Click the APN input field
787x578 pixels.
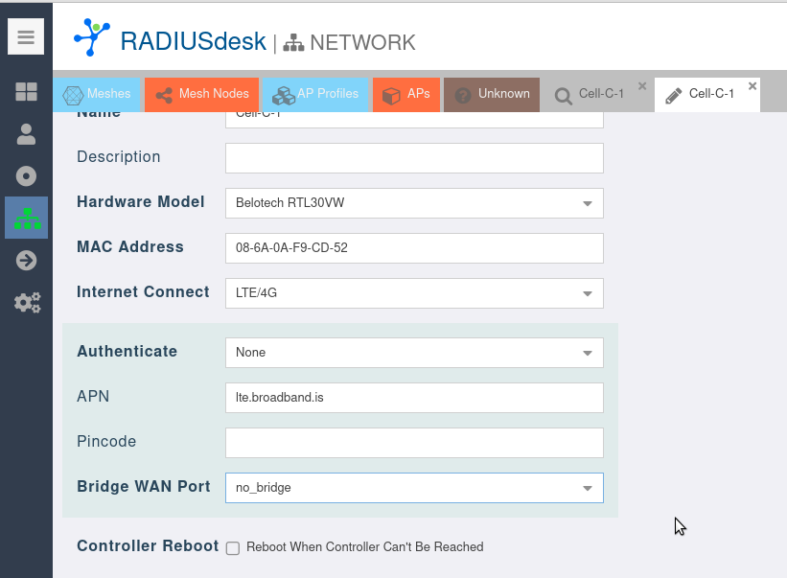(414, 397)
